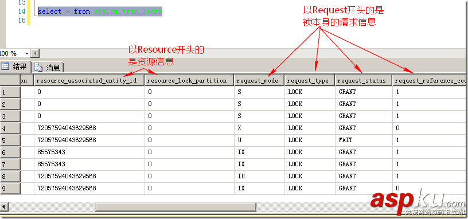Screen dimensions: 468x219
Task: Click the U request_mode cell in row 5
Action: point(259,140)
